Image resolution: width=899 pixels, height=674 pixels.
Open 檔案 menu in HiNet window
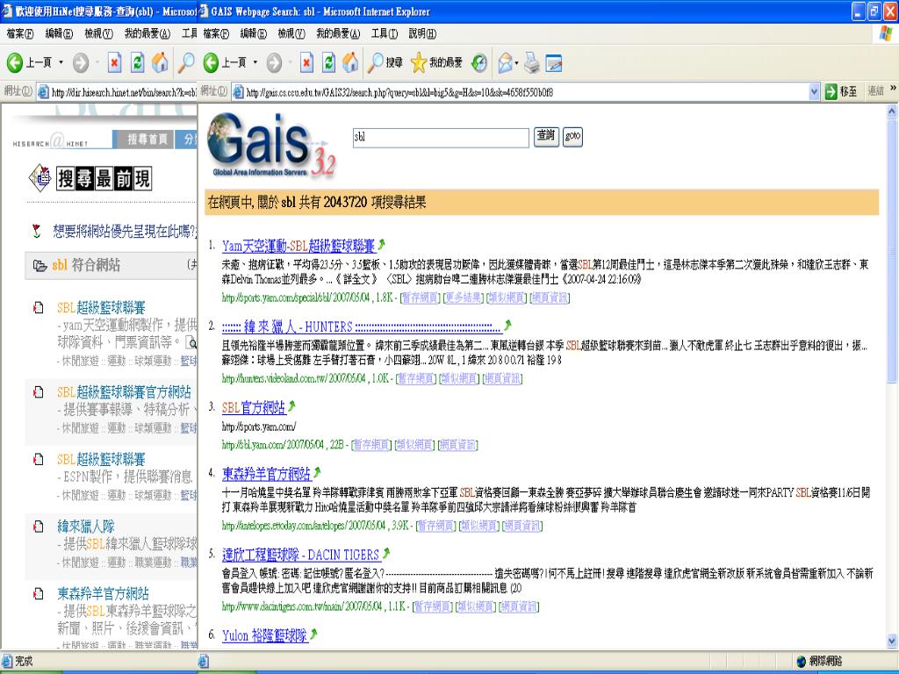[x=20, y=34]
